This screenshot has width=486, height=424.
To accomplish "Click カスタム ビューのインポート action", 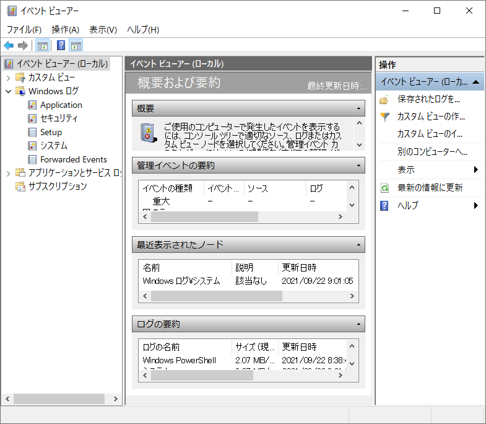I will 430,134.
